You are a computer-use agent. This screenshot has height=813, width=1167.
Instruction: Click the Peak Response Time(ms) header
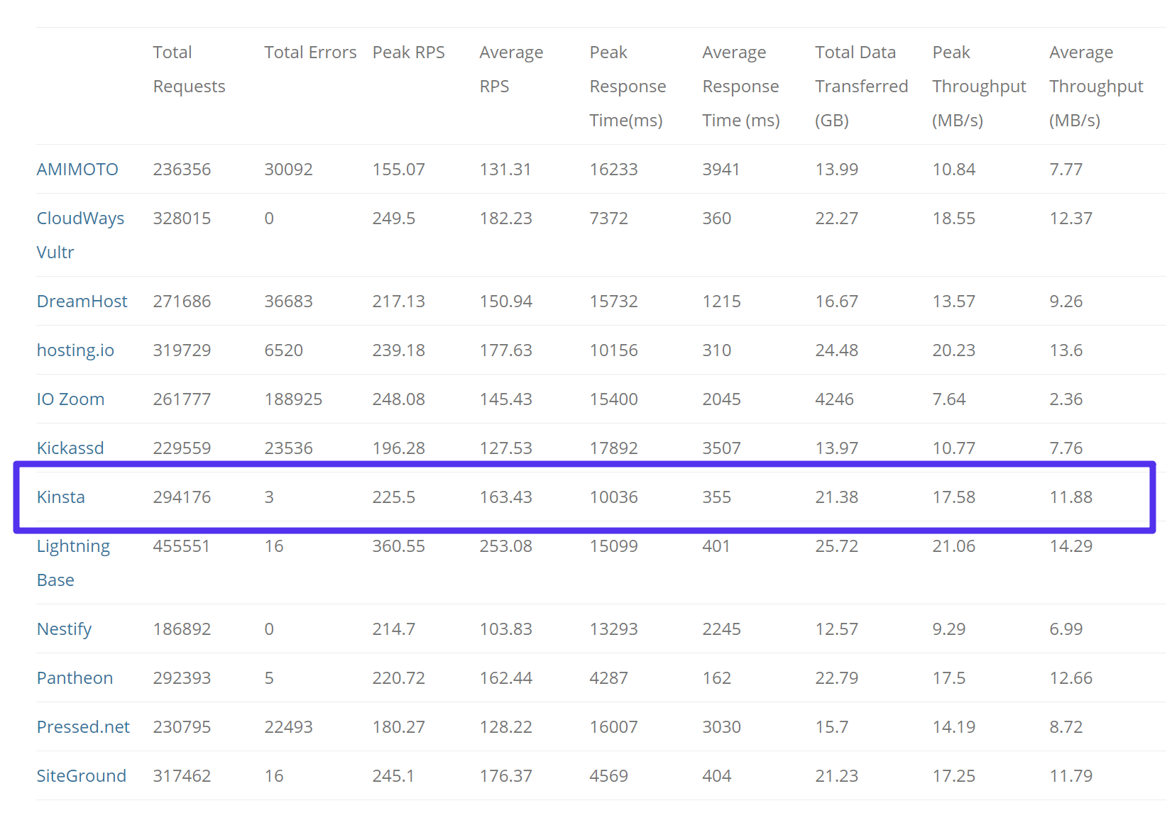coord(628,87)
